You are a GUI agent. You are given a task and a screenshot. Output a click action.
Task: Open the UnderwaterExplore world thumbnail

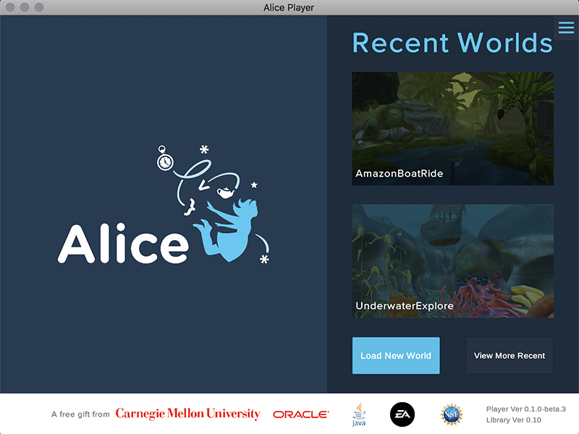(x=453, y=261)
